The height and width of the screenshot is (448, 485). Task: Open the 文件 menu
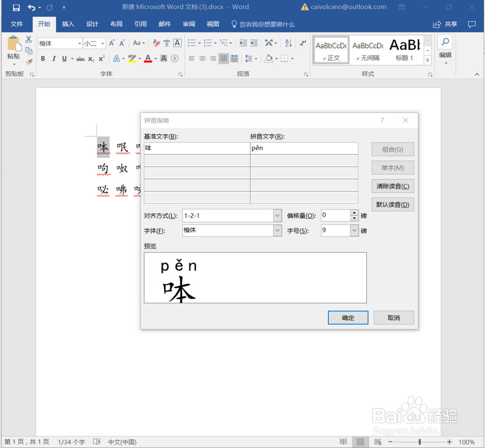[x=17, y=24]
